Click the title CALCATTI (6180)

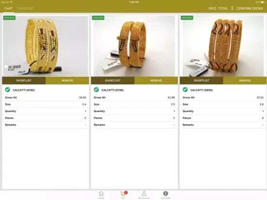point(24,90)
